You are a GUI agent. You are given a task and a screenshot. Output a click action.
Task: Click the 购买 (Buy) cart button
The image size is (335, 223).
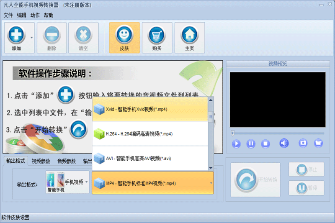(x=157, y=38)
